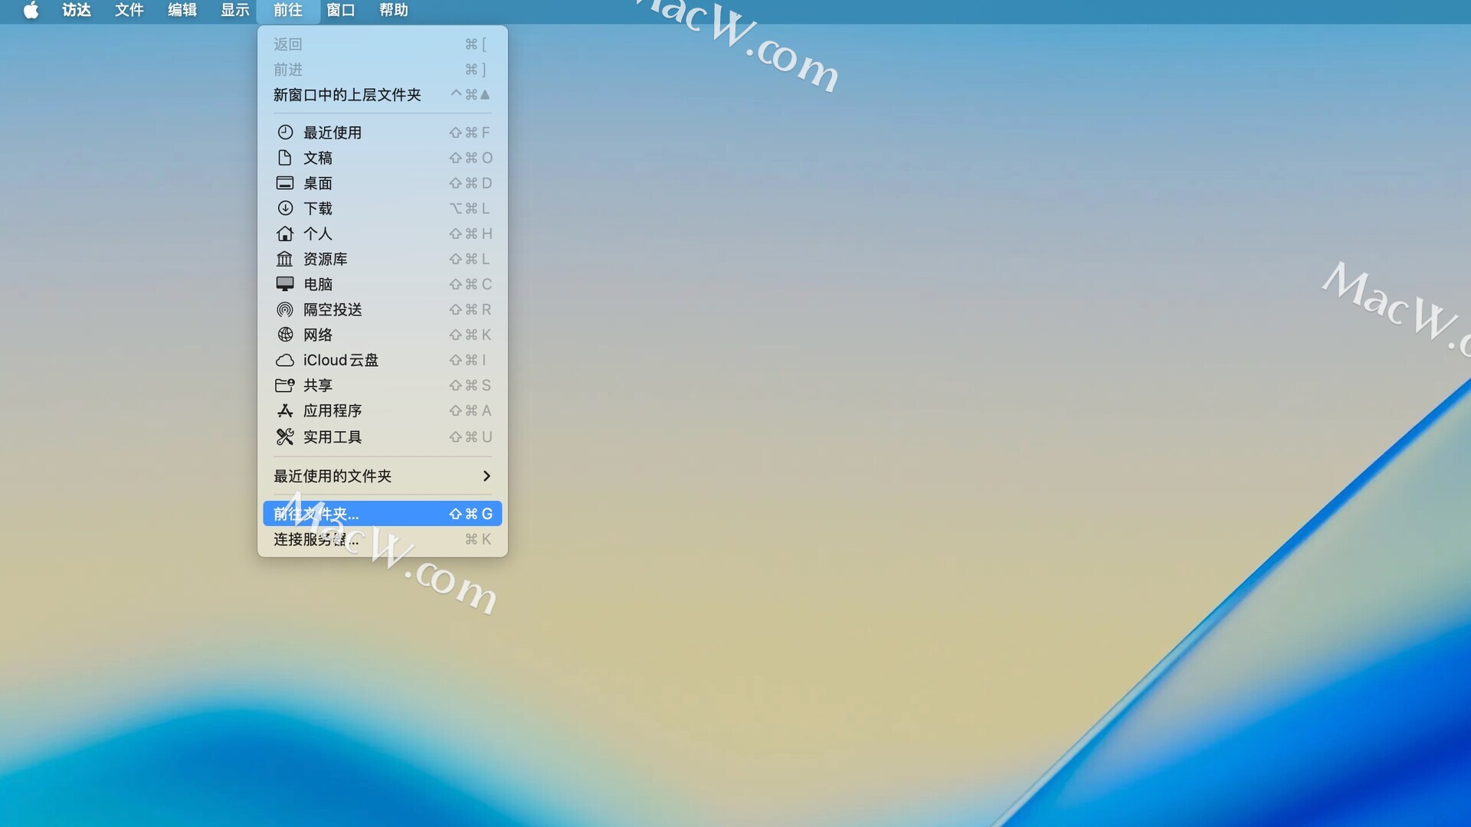Select 连接服务器… menu item
Screen dimensions: 1471x827
click(382, 539)
